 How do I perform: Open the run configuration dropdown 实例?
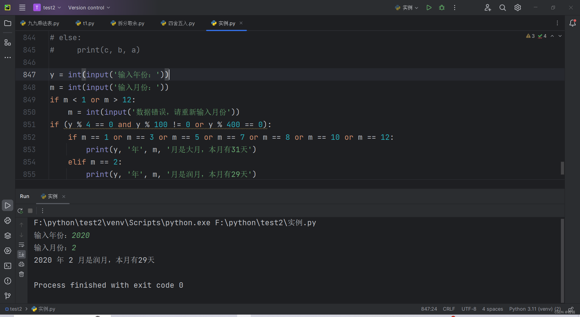click(x=406, y=8)
